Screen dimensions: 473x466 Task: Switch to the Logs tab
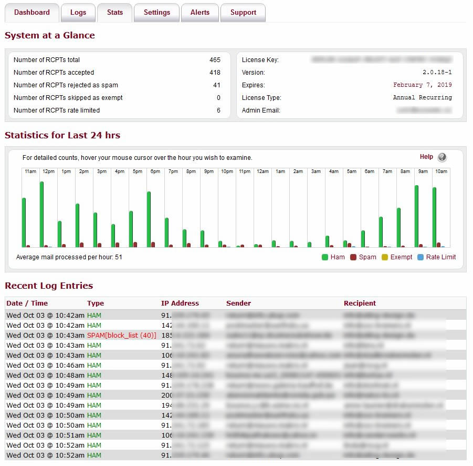[78, 13]
